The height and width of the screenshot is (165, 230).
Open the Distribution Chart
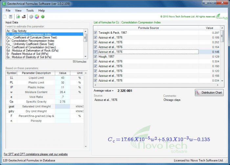point(209,93)
